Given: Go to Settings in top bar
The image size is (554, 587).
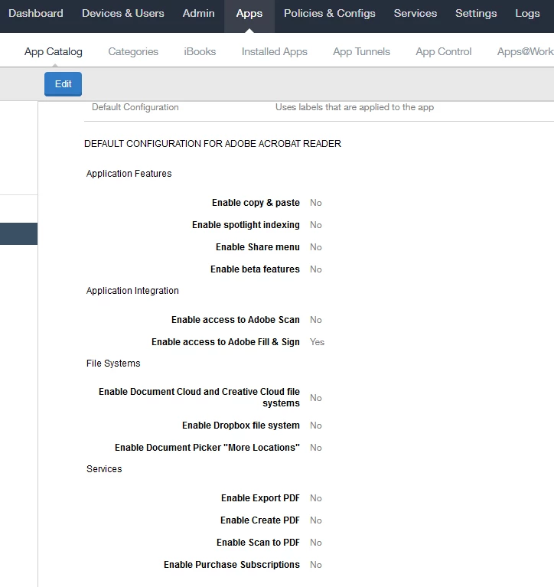Looking at the screenshot, I should (476, 14).
